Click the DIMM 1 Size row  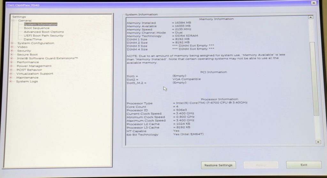coord(158,39)
